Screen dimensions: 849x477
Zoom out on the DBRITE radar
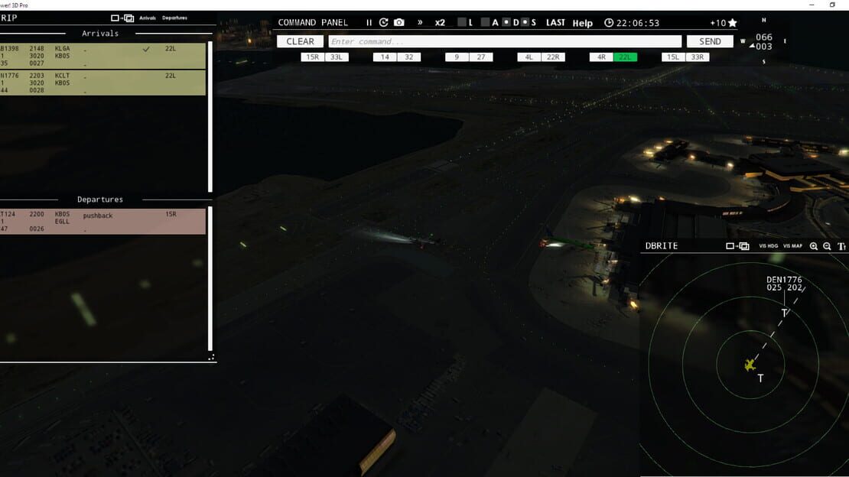827,246
